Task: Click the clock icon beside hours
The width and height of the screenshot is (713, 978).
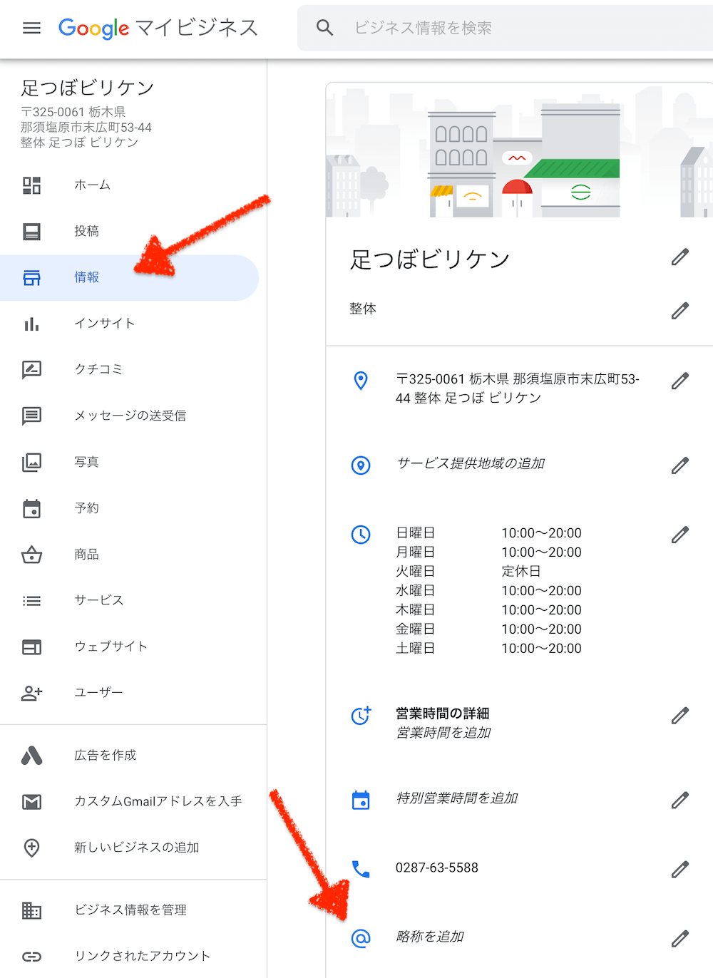Action: 361,534
